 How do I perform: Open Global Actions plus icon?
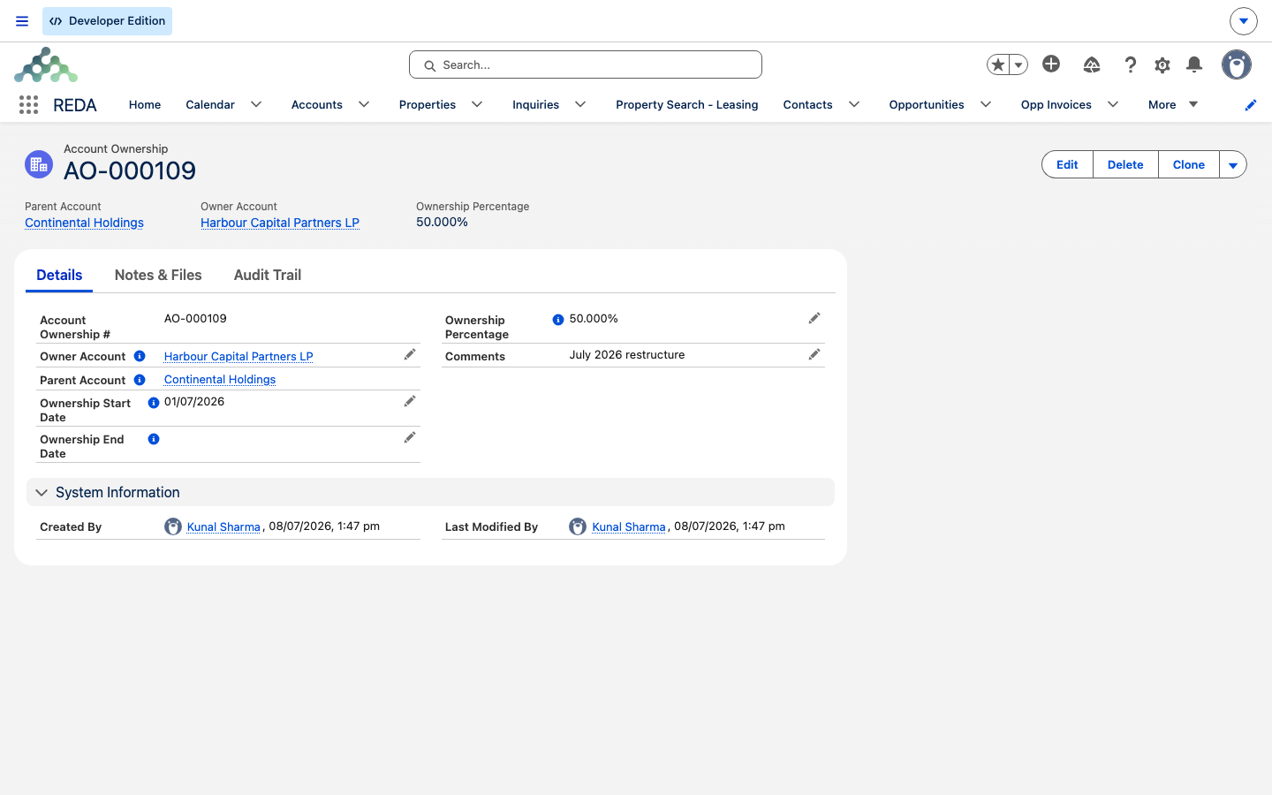coord(1051,64)
